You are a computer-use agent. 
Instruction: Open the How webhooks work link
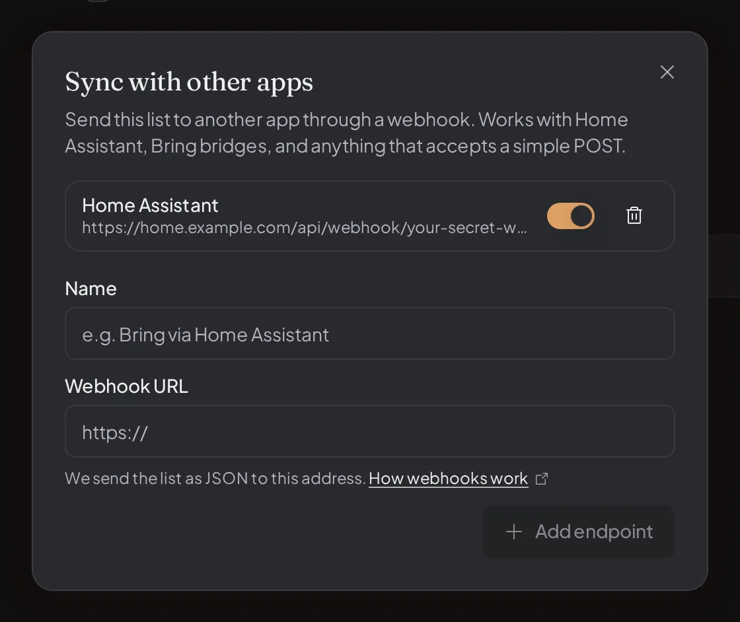(448, 479)
